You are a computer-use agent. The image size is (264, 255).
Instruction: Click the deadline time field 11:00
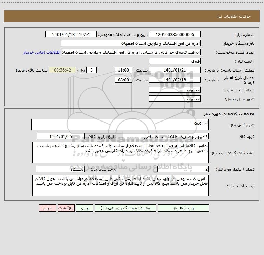coord(123,70)
